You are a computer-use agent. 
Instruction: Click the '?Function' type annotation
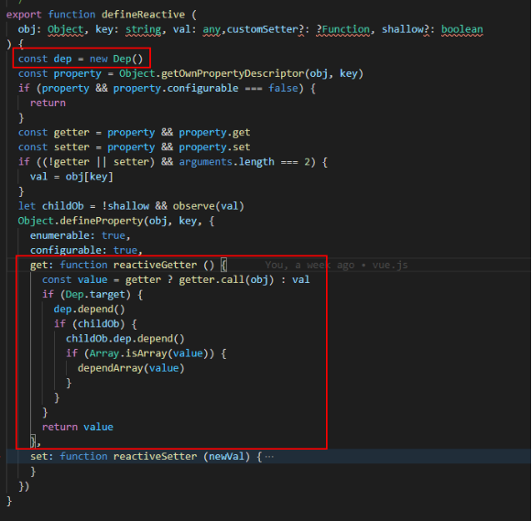[342, 29]
